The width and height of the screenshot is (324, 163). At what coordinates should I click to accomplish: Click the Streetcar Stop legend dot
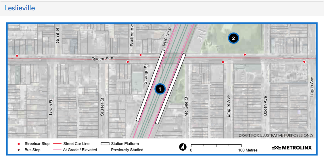click(19, 144)
